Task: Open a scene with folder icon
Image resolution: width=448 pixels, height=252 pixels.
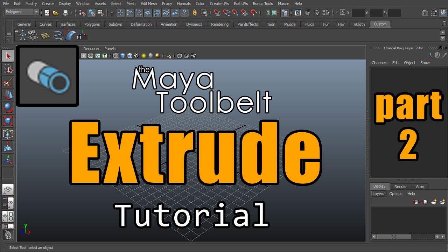Action: pos(56,13)
